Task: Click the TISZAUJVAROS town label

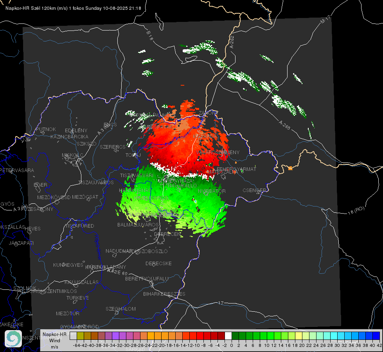Action: click(96, 183)
